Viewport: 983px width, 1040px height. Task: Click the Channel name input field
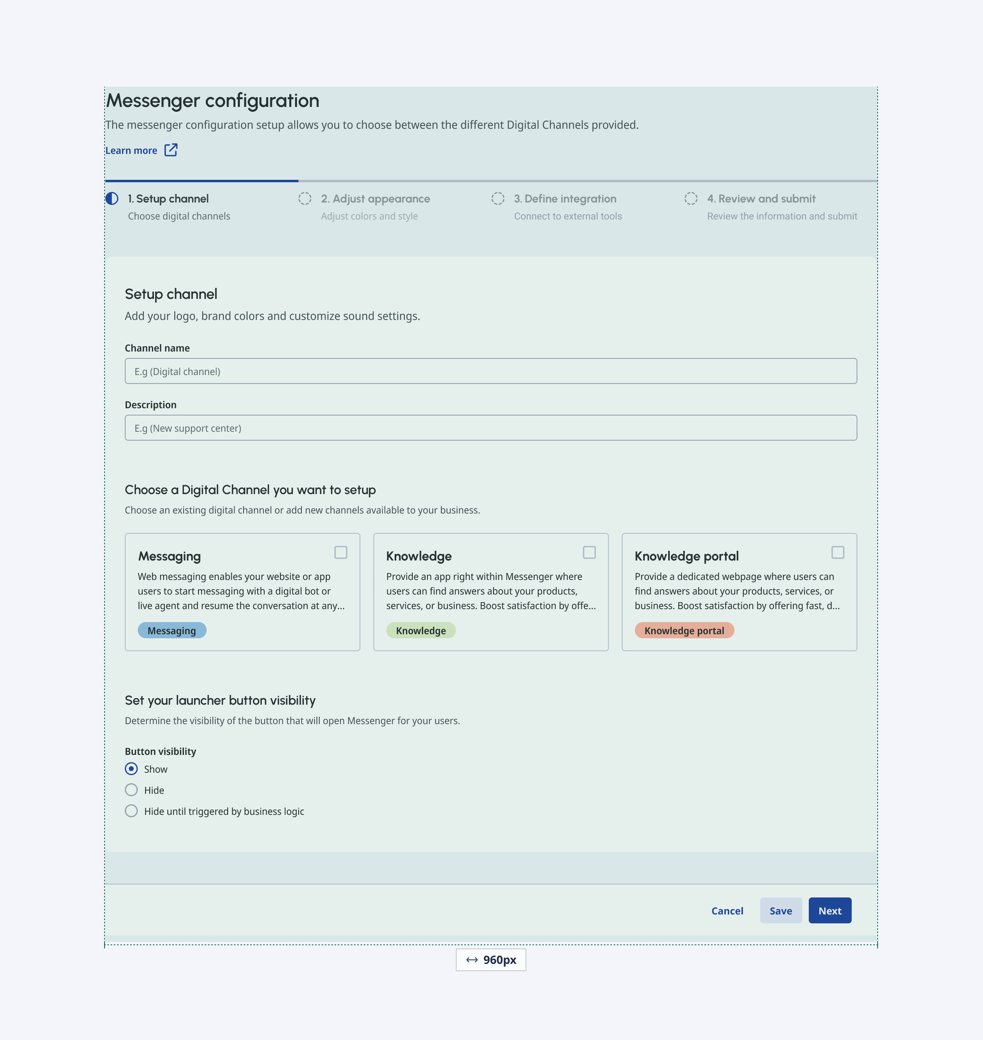pyautogui.click(x=490, y=371)
